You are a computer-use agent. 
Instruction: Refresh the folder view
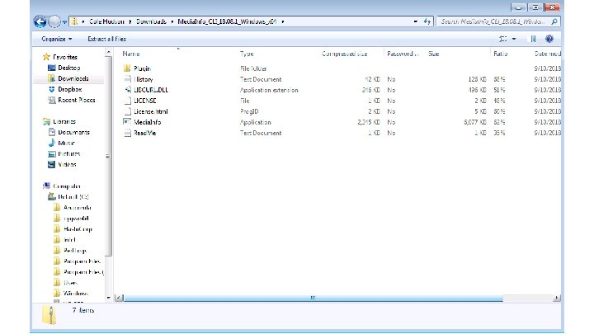[x=427, y=21]
